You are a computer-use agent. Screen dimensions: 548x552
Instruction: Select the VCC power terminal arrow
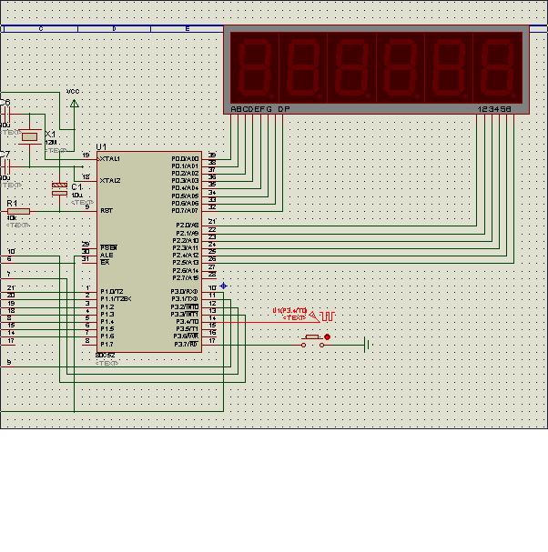(x=75, y=104)
